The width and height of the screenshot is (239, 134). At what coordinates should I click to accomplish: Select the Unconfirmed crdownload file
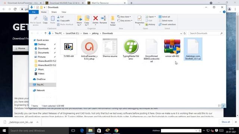pos(151,51)
